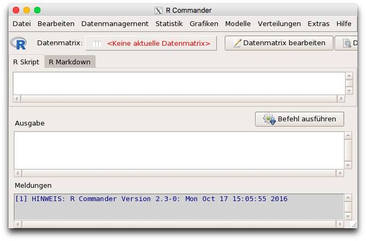Screen dimensions: 366x241
Task: Click Ausgabe area scroll left arrow
Action: pyautogui.click(x=18, y=173)
